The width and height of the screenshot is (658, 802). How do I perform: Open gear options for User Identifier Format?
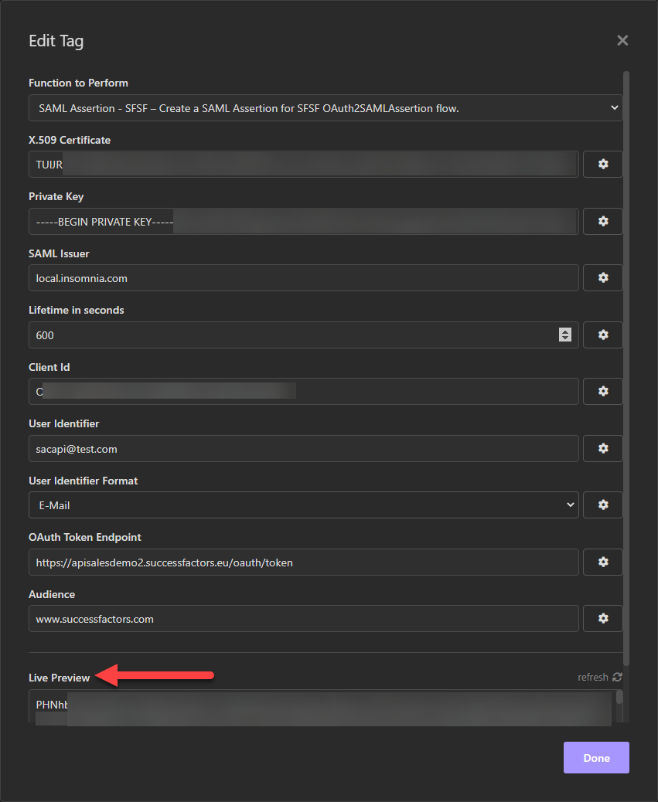[603, 505]
